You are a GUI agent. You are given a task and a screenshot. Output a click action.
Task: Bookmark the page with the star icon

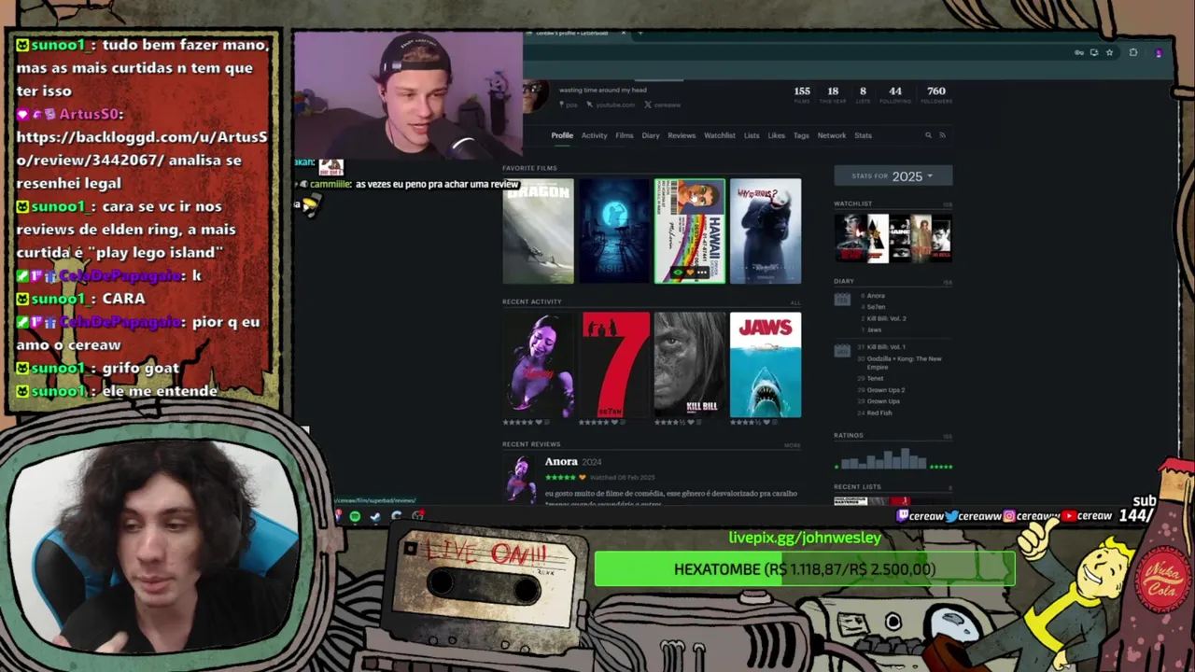pos(1109,52)
